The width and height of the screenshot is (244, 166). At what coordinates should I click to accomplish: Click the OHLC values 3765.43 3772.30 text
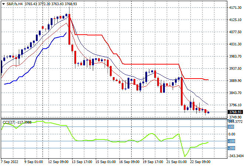click(37, 4)
